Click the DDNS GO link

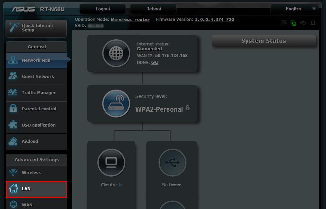(x=155, y=62)
